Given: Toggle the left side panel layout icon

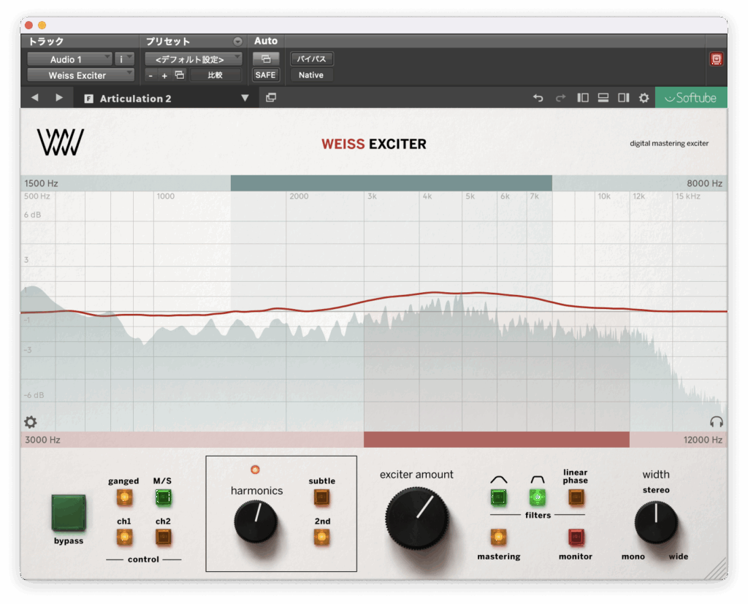Looking at the screenshot, I should pos(582,98).
